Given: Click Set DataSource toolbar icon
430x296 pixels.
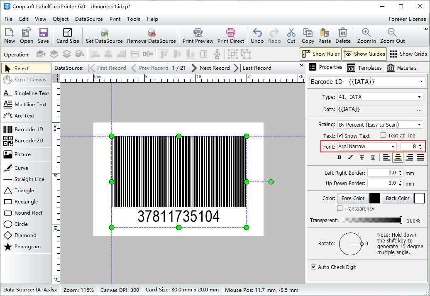Looking at the screenshot, I should [x=104, y=36].
